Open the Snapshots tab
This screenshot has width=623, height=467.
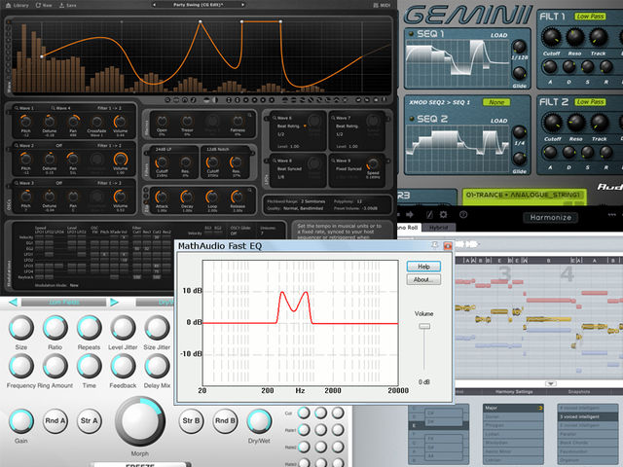[x=579, y=392]
